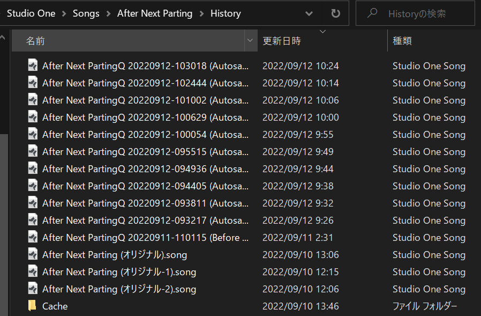Click the date 2022/09/10 13:46

click(x=300, y=306)
